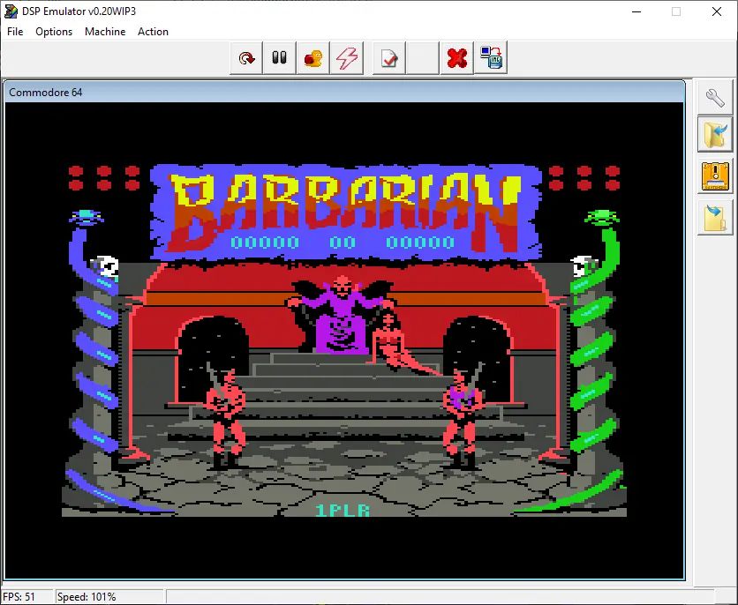Click the DSP Emulator title bar icon
Screen dimensions: 738x605
(11, 11)
